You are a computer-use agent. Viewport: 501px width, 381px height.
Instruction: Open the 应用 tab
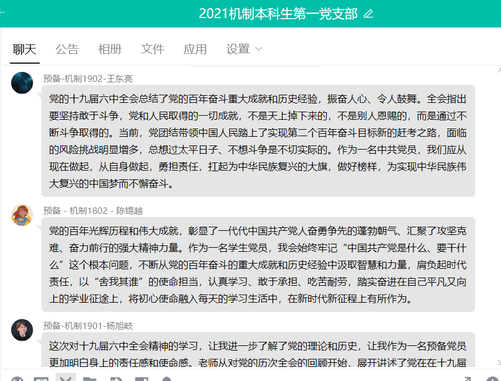pos(195,50)
